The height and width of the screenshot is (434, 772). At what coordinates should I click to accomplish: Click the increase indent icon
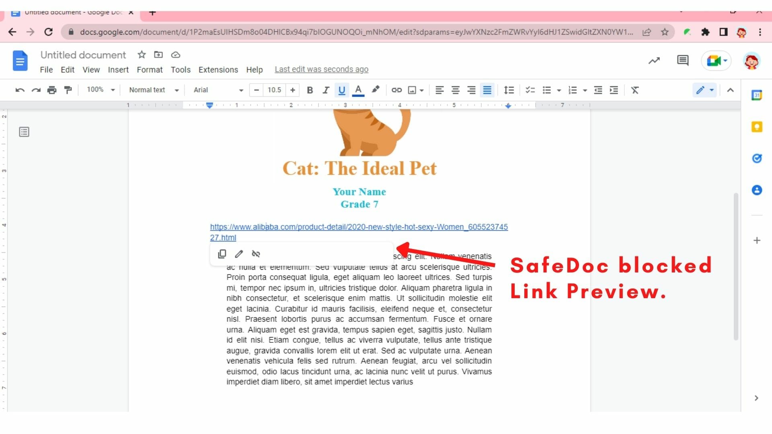click(614, 90)
